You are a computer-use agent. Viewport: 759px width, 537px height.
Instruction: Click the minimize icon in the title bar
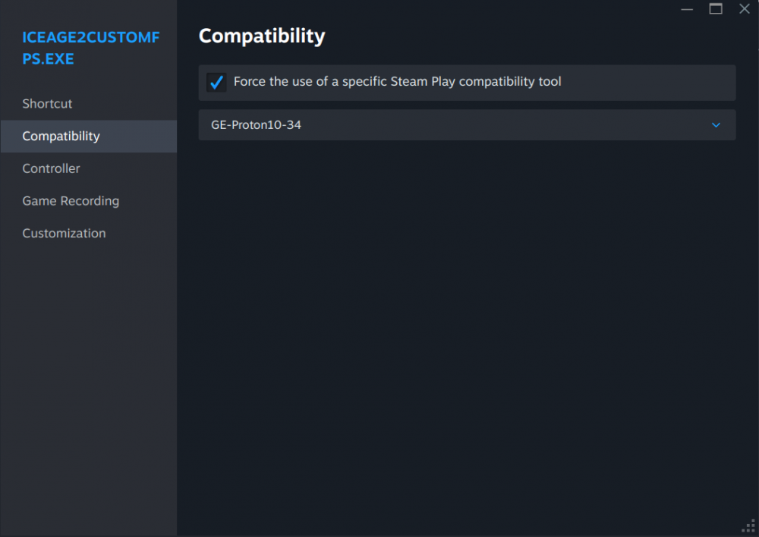[x=687, y=9]
